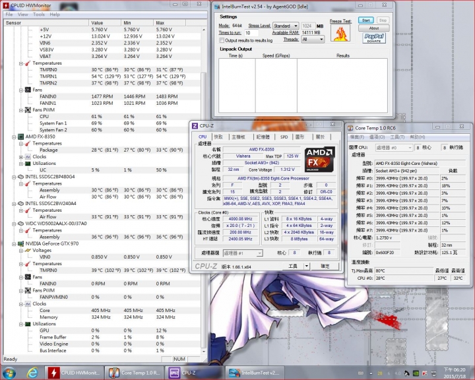Click the Times to run input field

pyautogui.click(x=251, y=33)
